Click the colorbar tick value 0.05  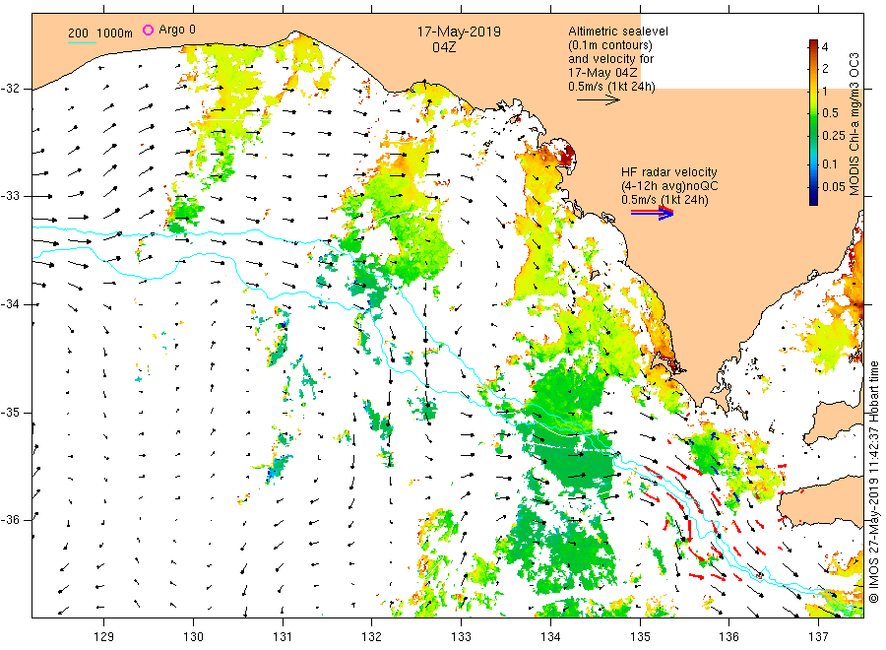pos(834,187)
